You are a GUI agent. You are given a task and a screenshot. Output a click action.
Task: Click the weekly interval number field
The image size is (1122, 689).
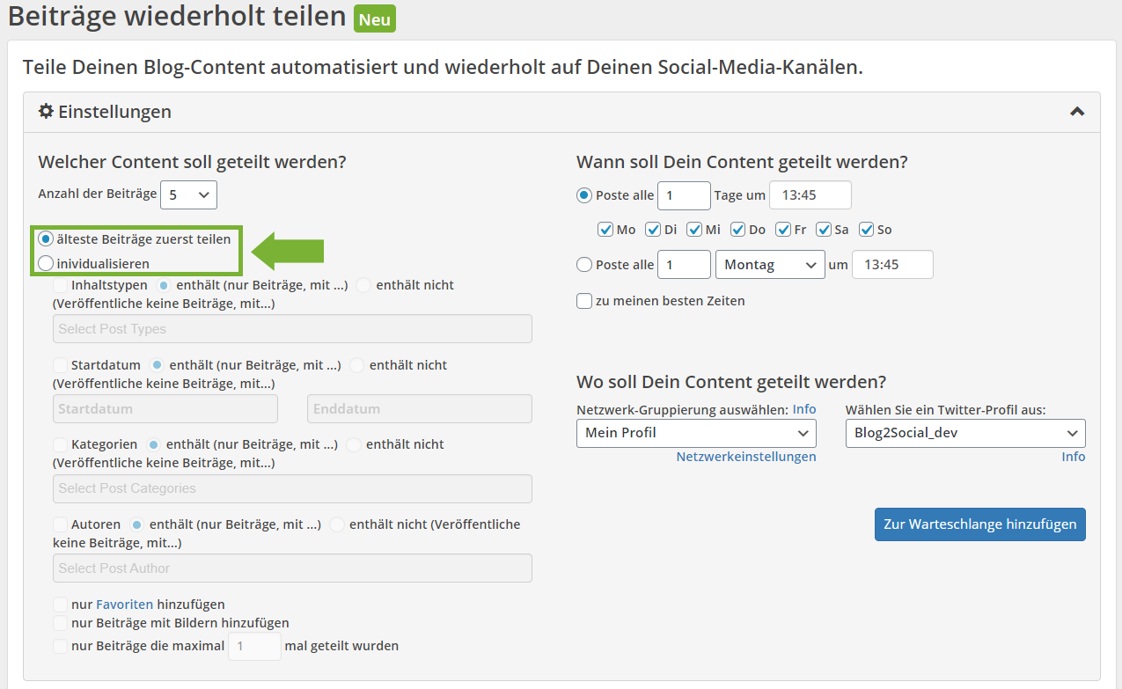684,264
